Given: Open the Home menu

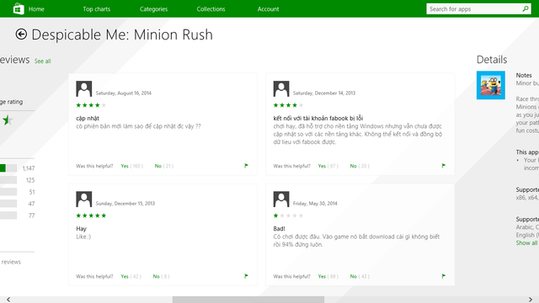Looking at the screenshot, I should [36, 9].
